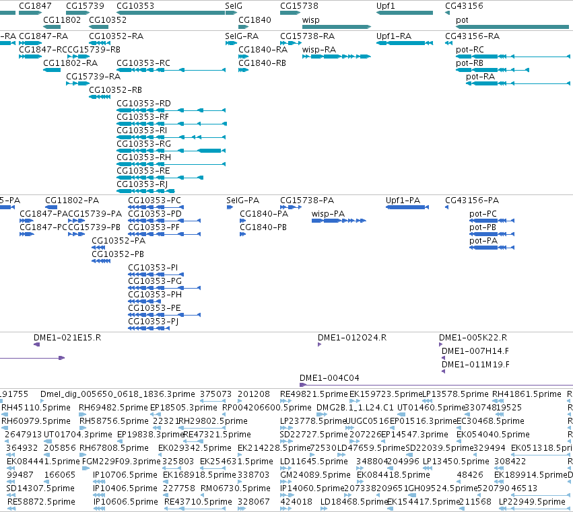Open the DME1-021E15.R BAC end label
Image resolution: width=573 pixels, height=512 pixels.
[67, 338]
